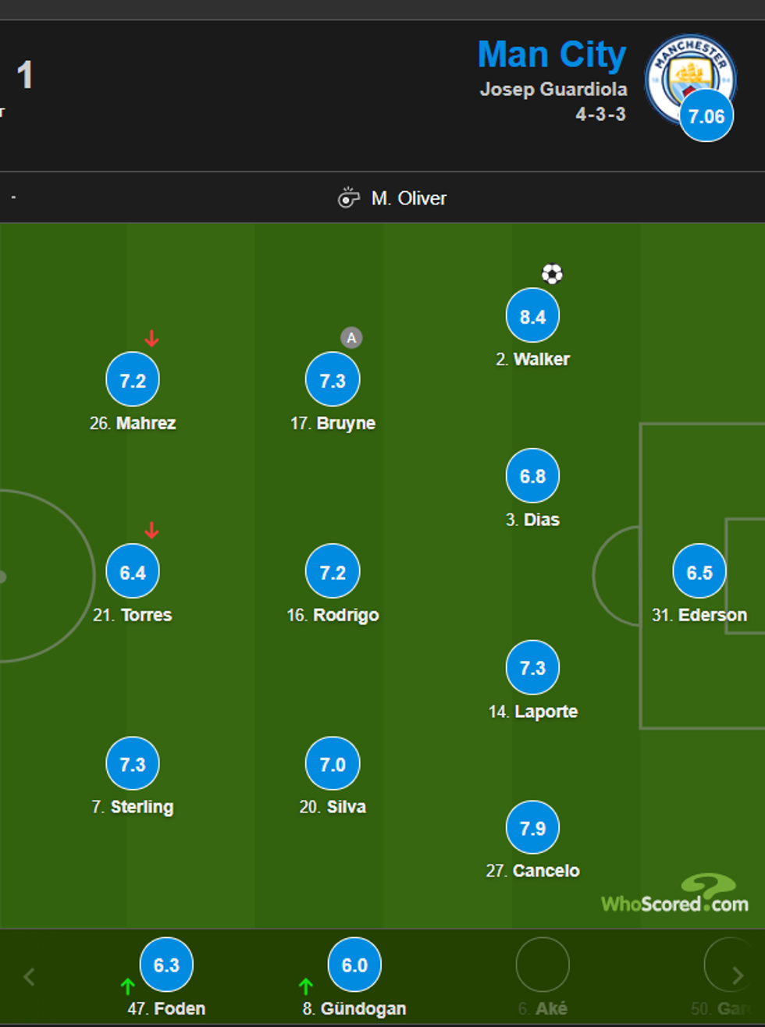Open referee M. Oliver's profile
This screenshot has width=765, height=1027.
click(408, 198)
